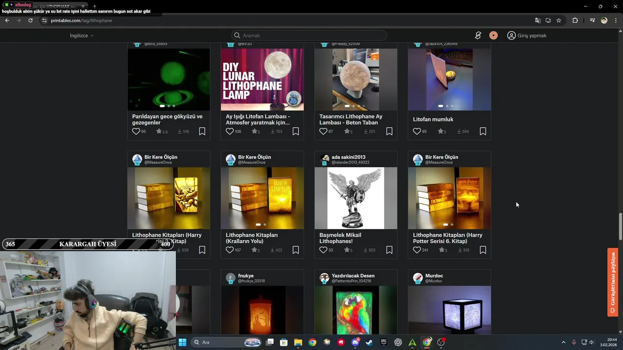The width and height of the screenshot is (623, 350).
Task: Open the Chrome extensions puzzle icon
Action: (575, 20)
